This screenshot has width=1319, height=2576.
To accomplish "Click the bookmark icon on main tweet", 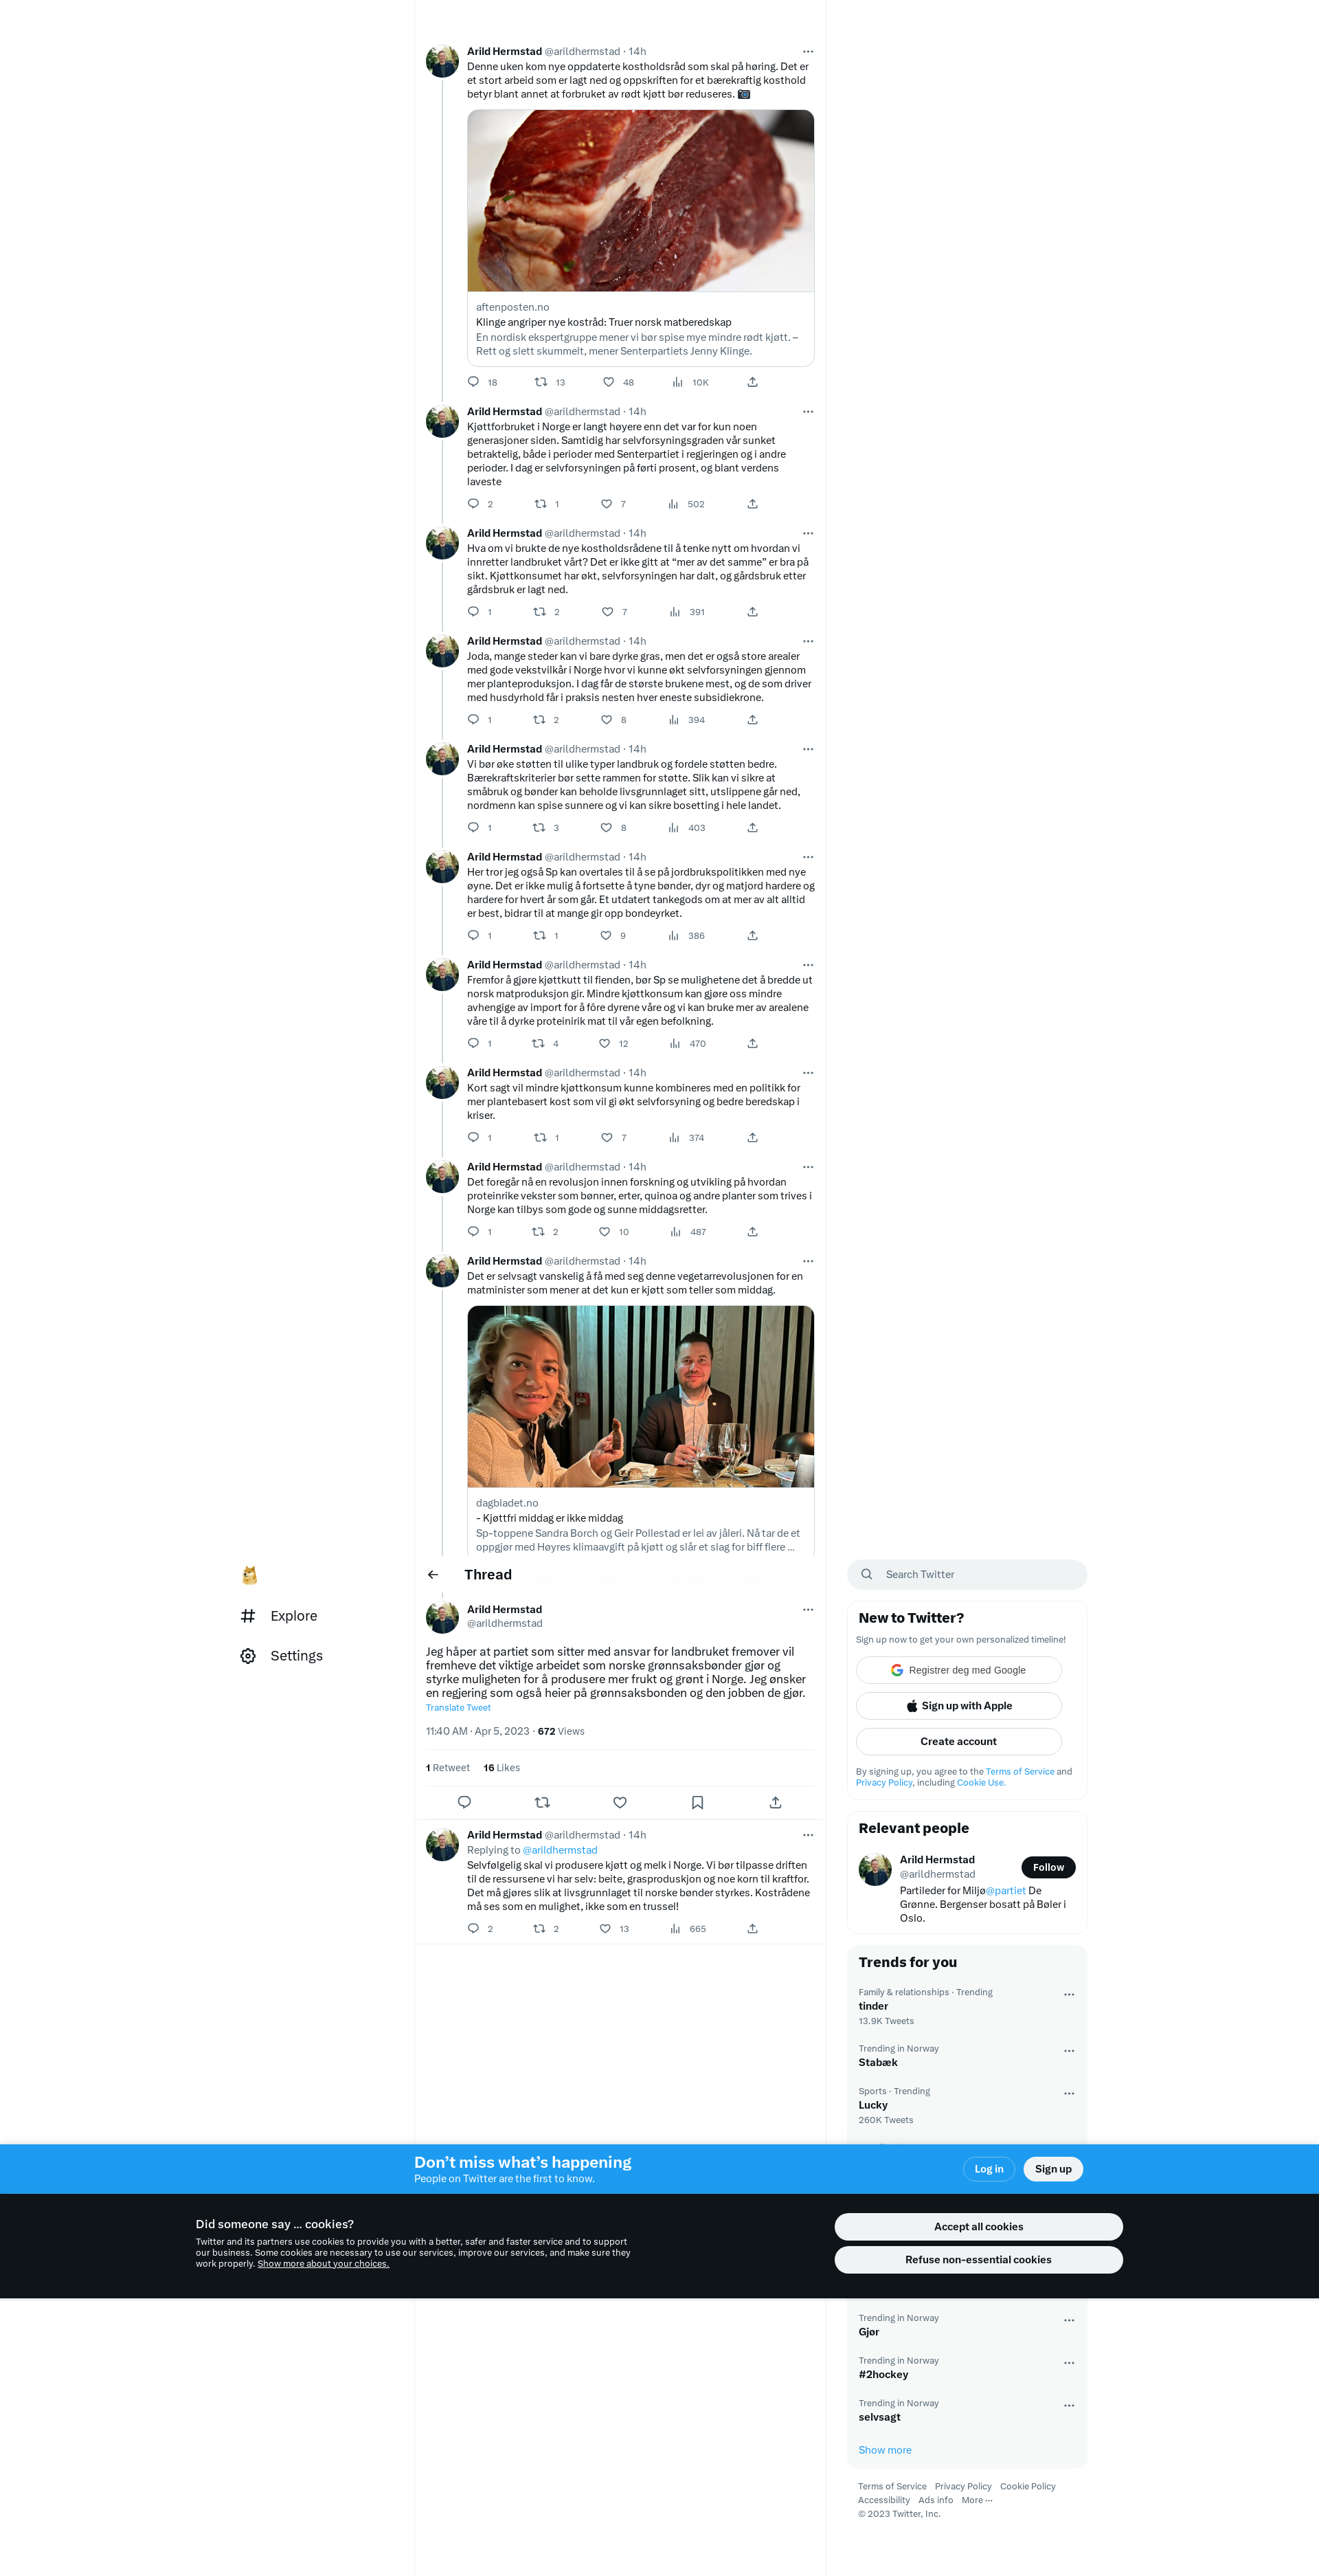I will coord(697,1802).
